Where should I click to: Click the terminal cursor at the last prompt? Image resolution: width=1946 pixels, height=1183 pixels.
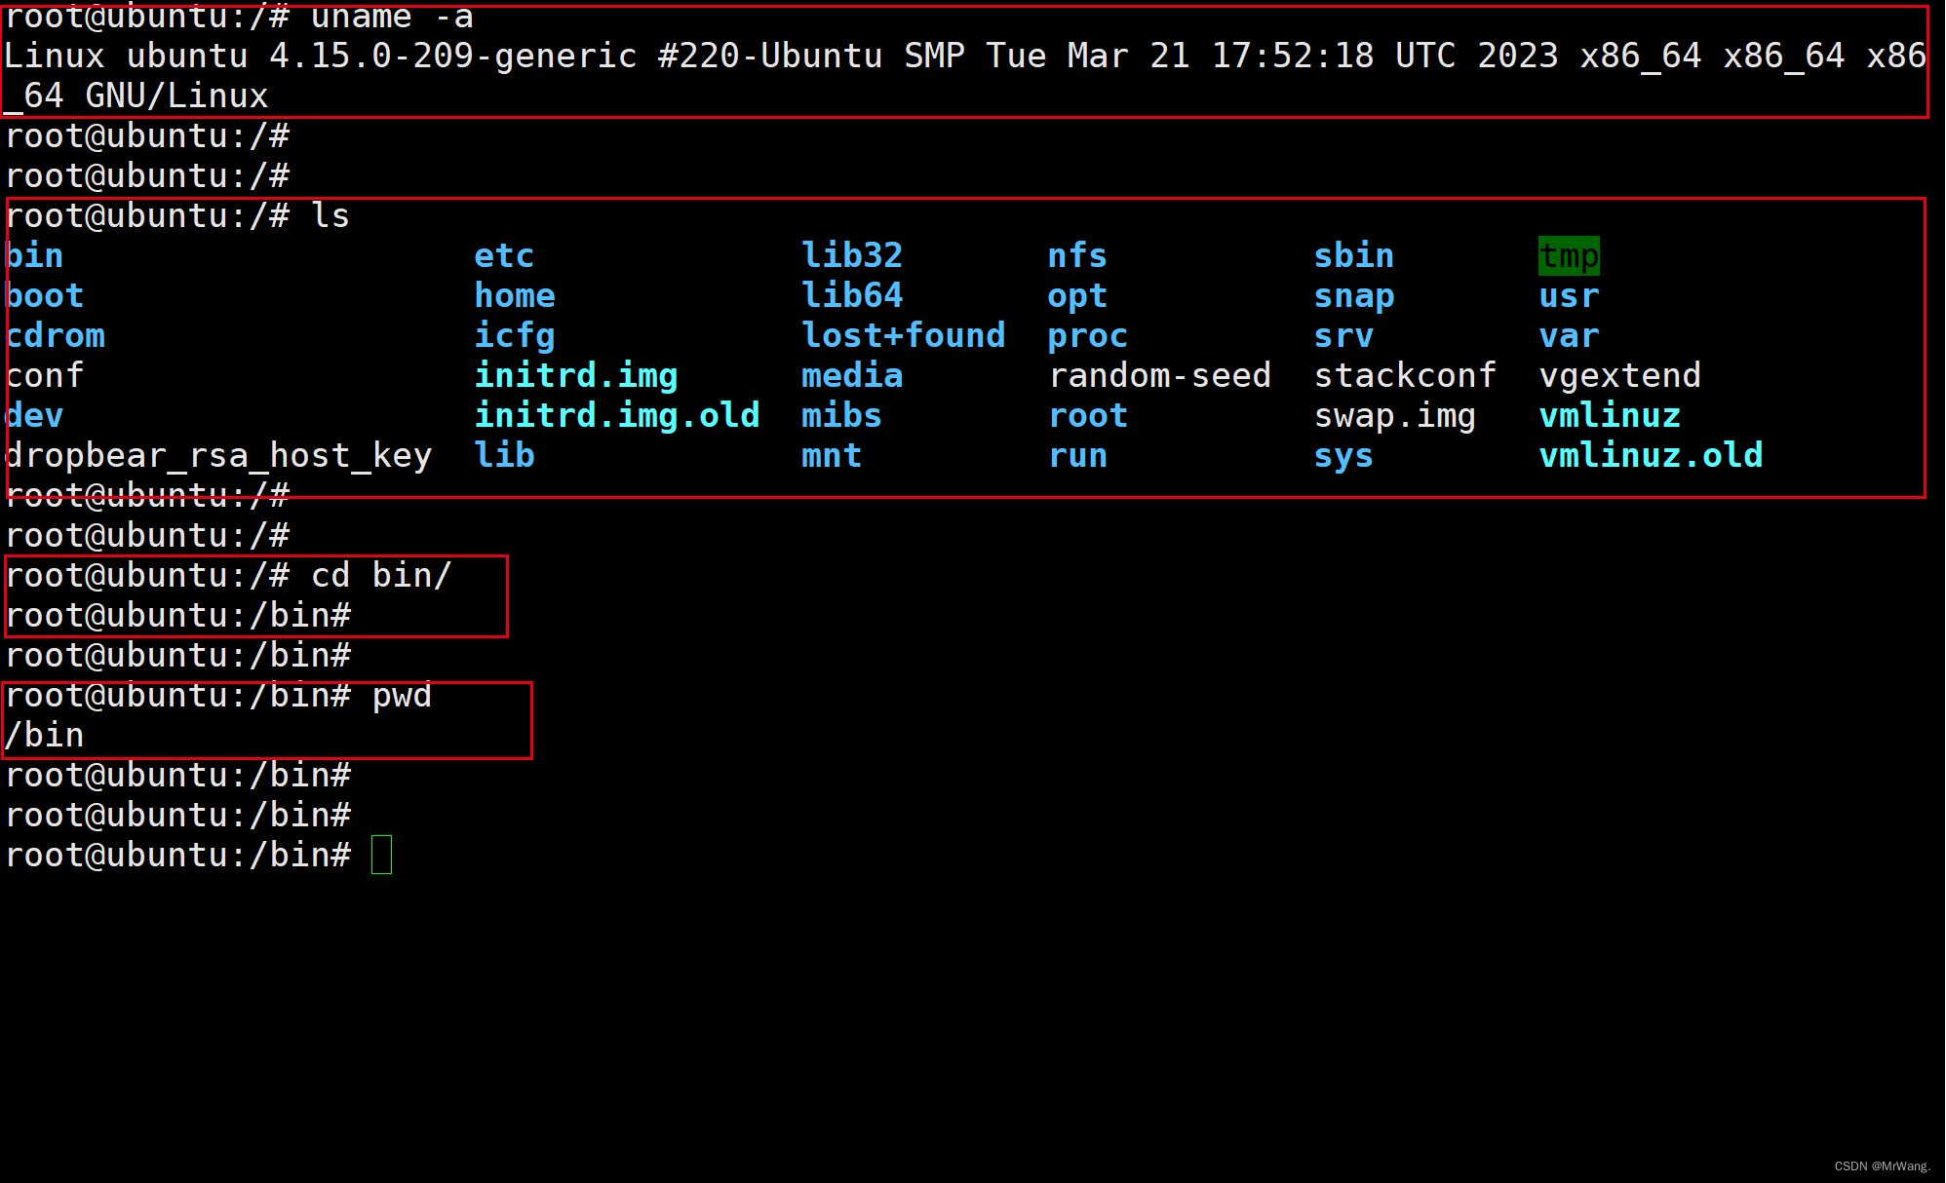point(381,855)
